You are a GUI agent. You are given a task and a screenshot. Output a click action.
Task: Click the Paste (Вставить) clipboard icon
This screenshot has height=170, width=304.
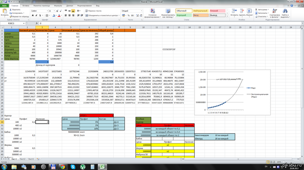point(5,11)
